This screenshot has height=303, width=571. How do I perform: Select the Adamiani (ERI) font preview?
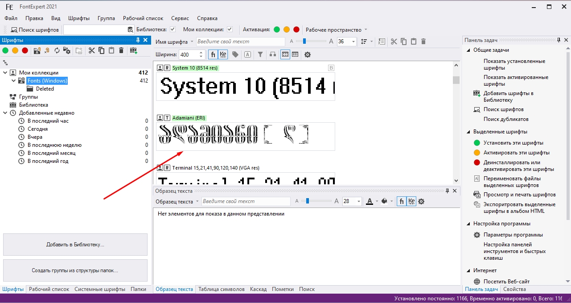click(x=245, y=136)
